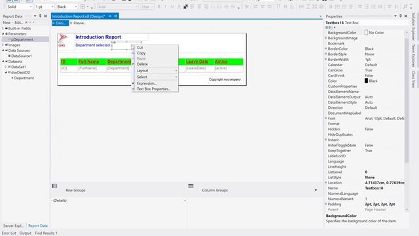
Task: Toggle Bold formatting in the toolbar
Action: pyautogui.click(x=159, y=7)
